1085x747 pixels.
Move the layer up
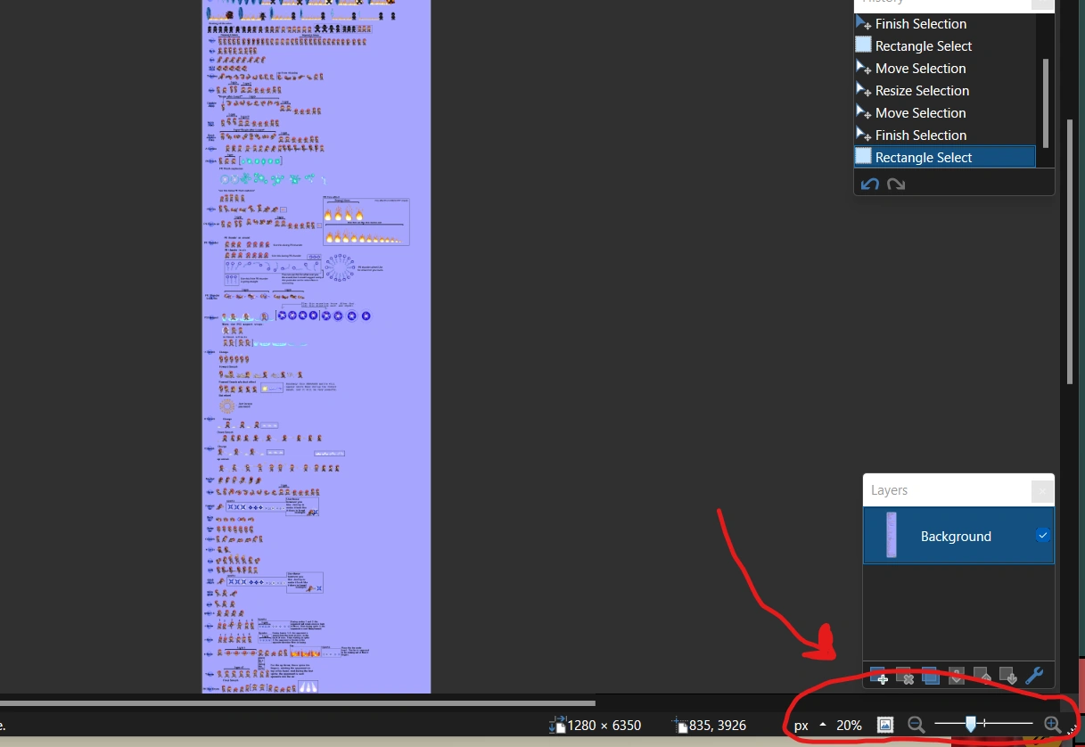click(x=982, y=677)
